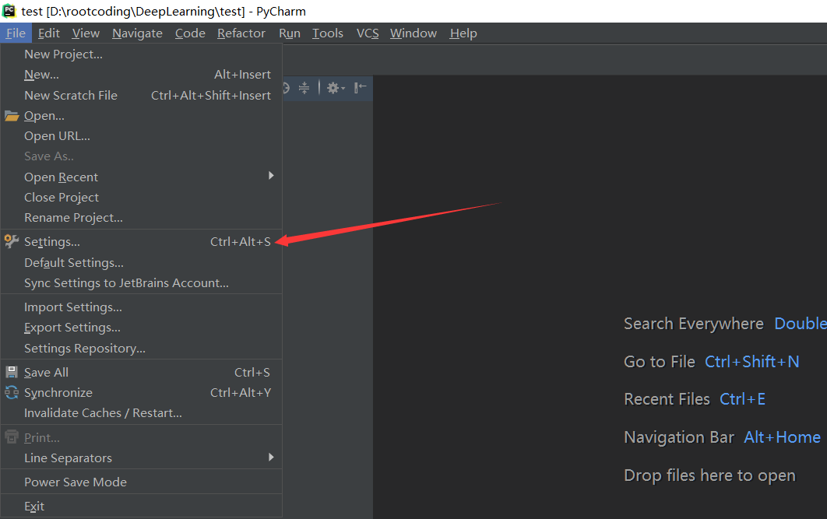Open the View menu
Viewport: 827px width, 519px height.
[x=86, y=33]
